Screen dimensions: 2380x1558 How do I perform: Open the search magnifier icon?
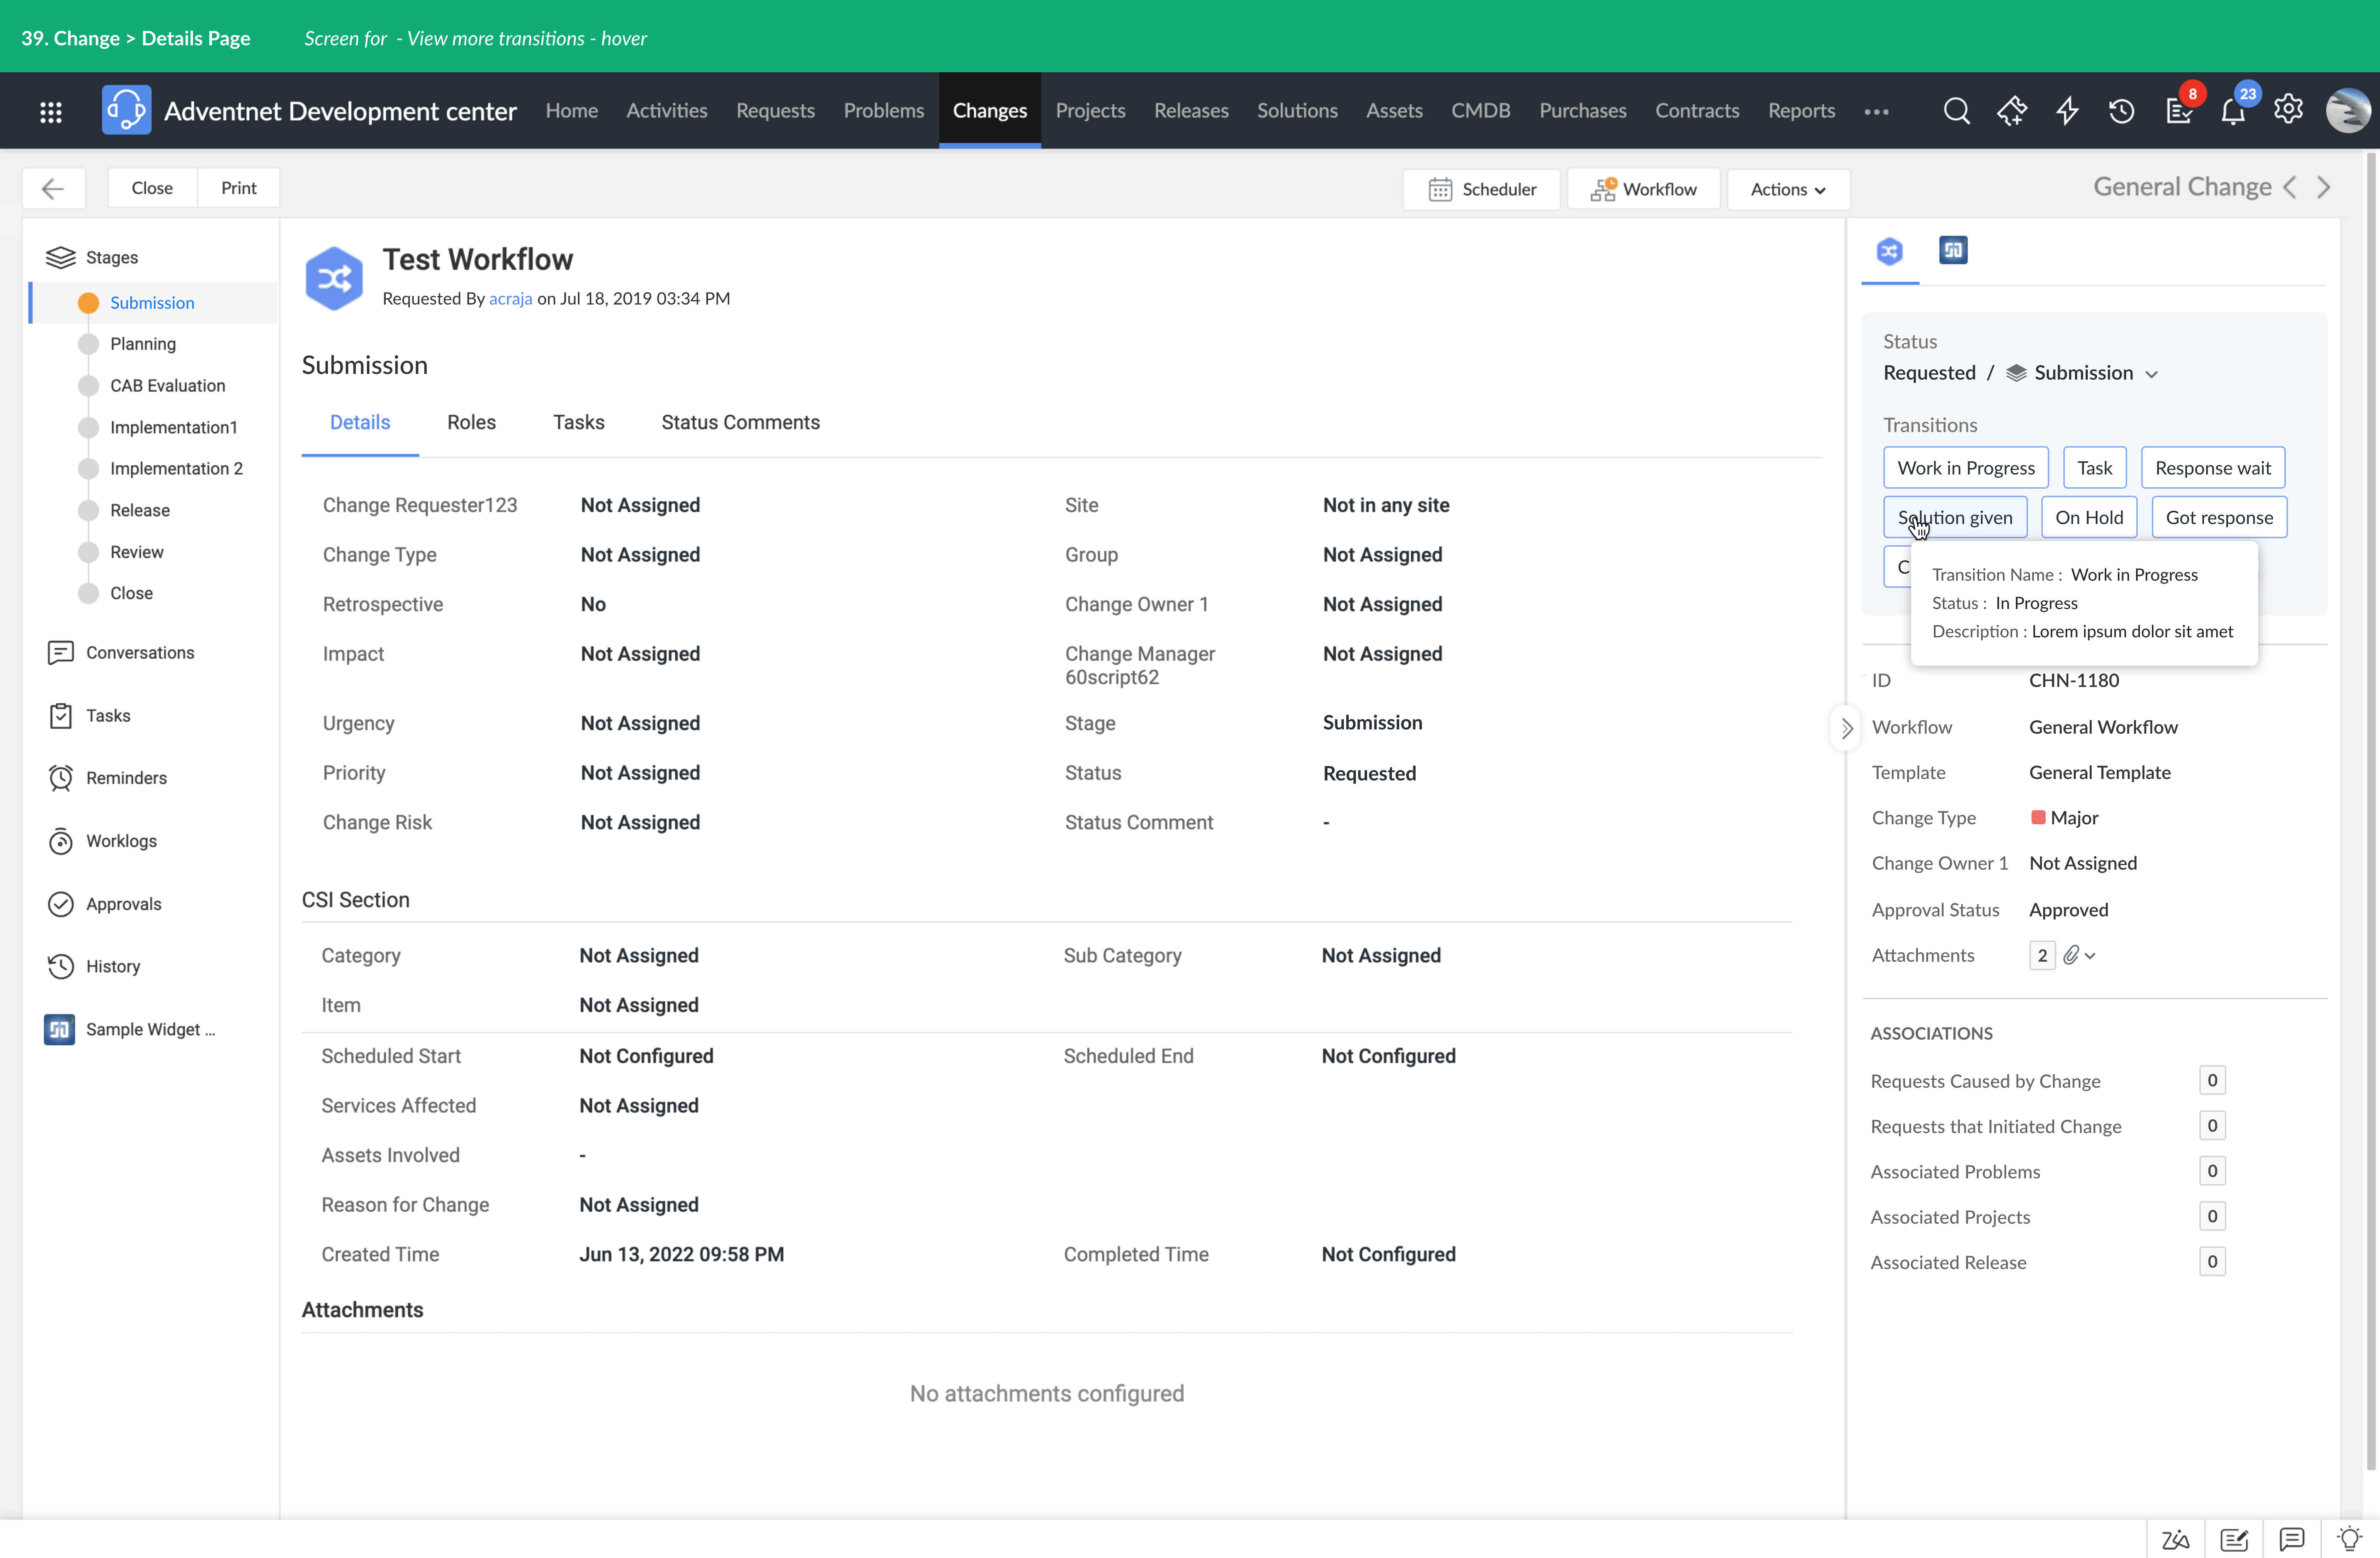1957,111
